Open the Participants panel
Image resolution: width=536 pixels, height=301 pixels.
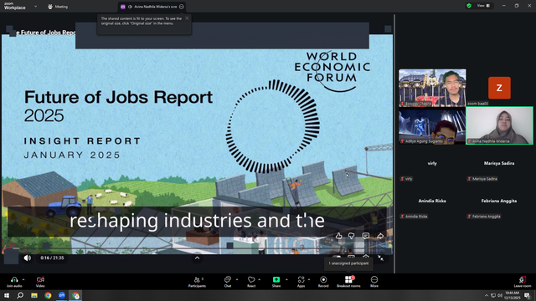[197, 282]
